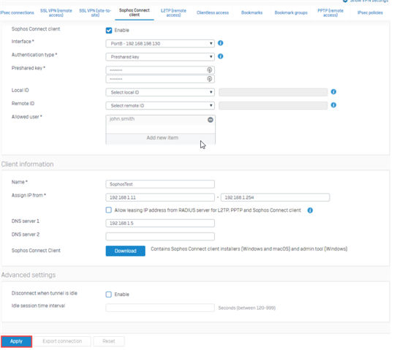Open the Clientless access tab

(x=213, y=12)
